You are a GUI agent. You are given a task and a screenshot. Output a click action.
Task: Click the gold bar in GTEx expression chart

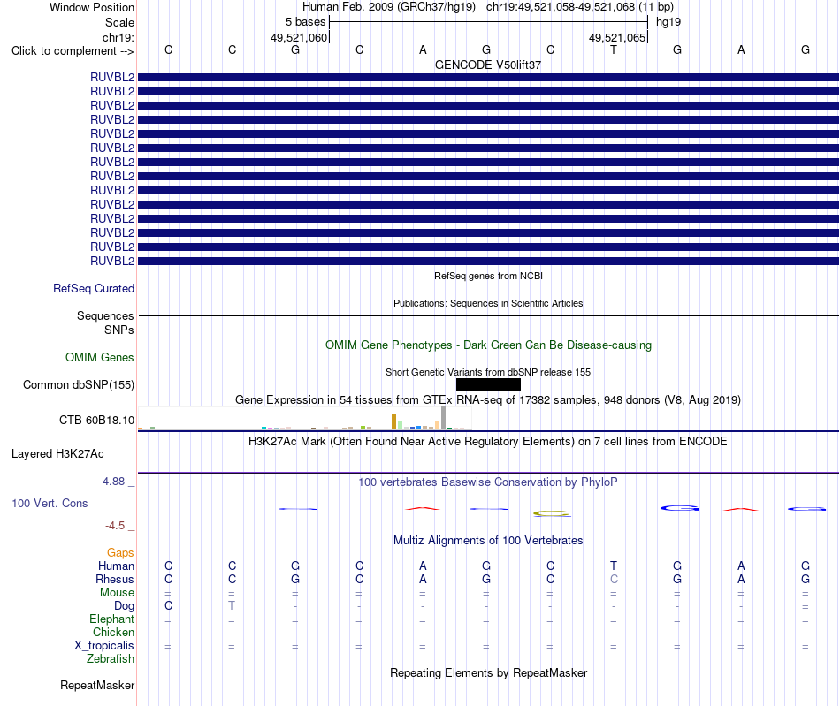393,421
